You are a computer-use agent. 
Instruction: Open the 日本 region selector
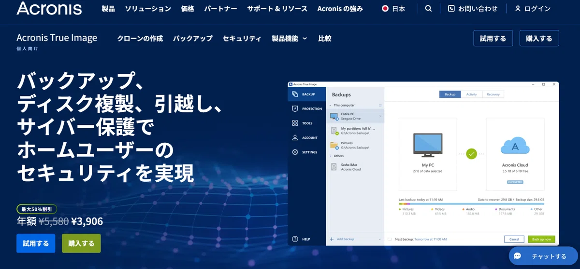(x=393, y=9)
